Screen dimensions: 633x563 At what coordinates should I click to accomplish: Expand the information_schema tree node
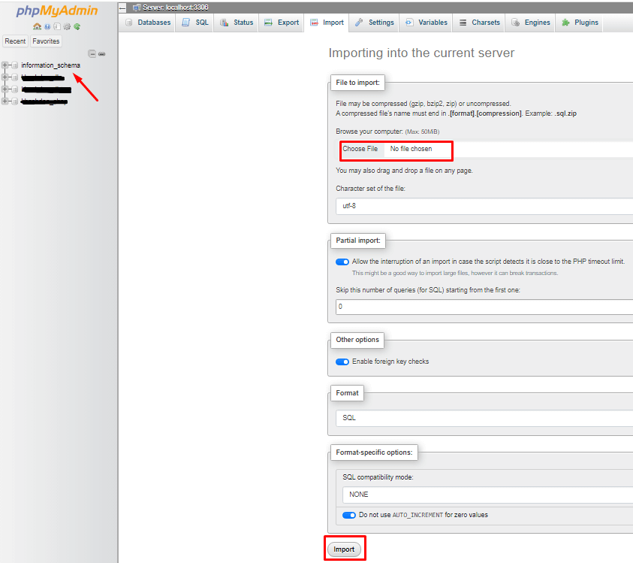[x=5, y=65]
